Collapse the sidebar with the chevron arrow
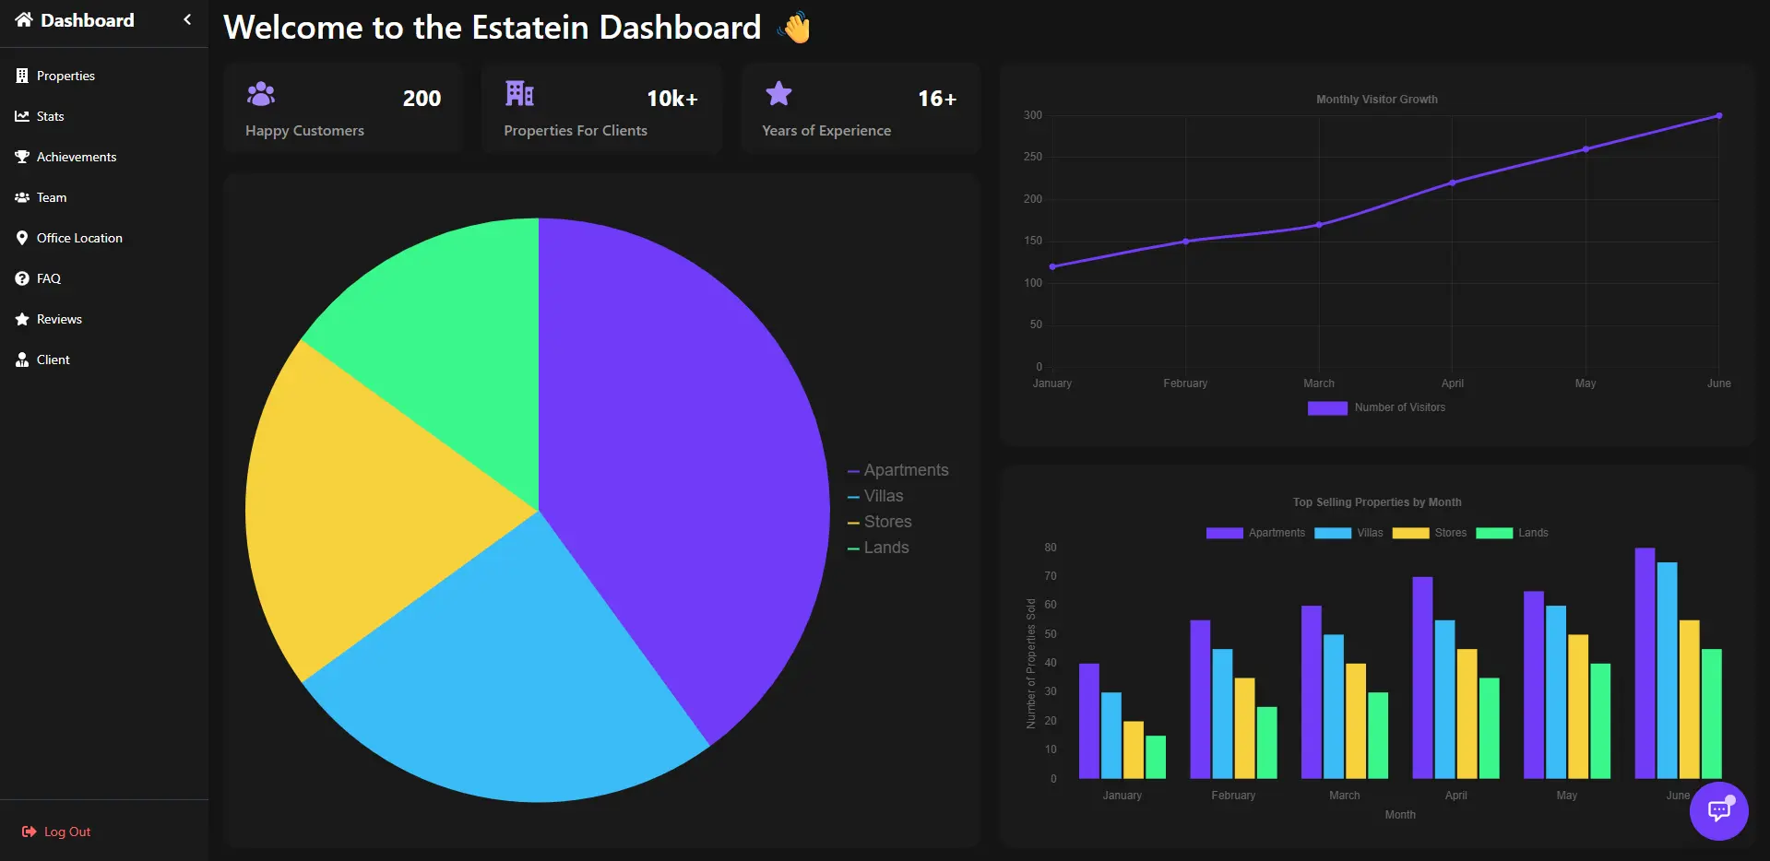This screenshot has width=1770, height=861. (187, 19)
